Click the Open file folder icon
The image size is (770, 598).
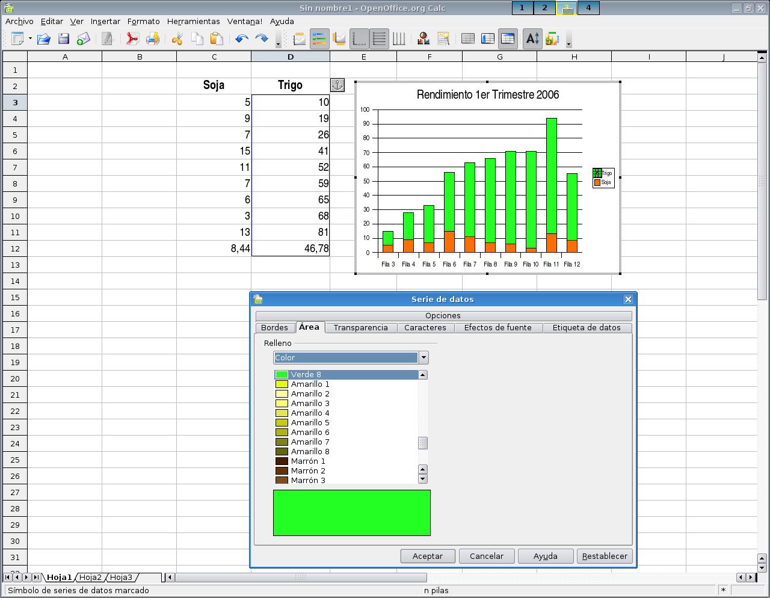point(43,39)
